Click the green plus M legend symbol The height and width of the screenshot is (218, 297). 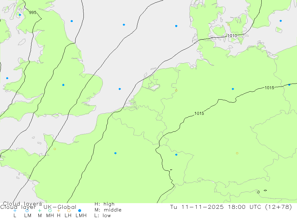coord(40,211)
